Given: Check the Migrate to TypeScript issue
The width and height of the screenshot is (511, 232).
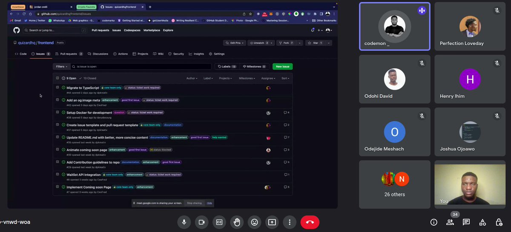Looking at the screenshot, I should pyautogui.click(x=57, y=87).
